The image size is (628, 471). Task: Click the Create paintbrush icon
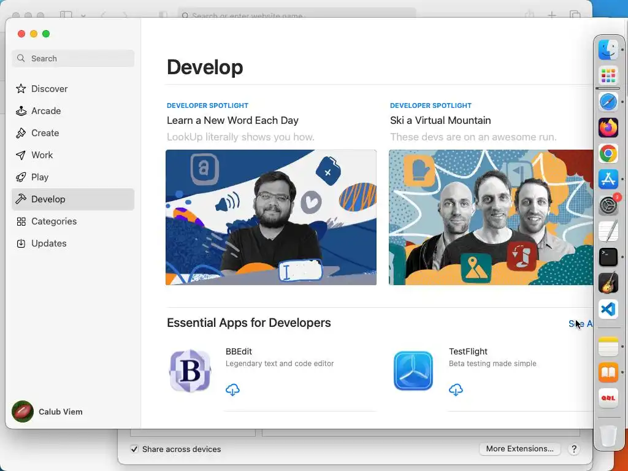(x=21, y=132)
